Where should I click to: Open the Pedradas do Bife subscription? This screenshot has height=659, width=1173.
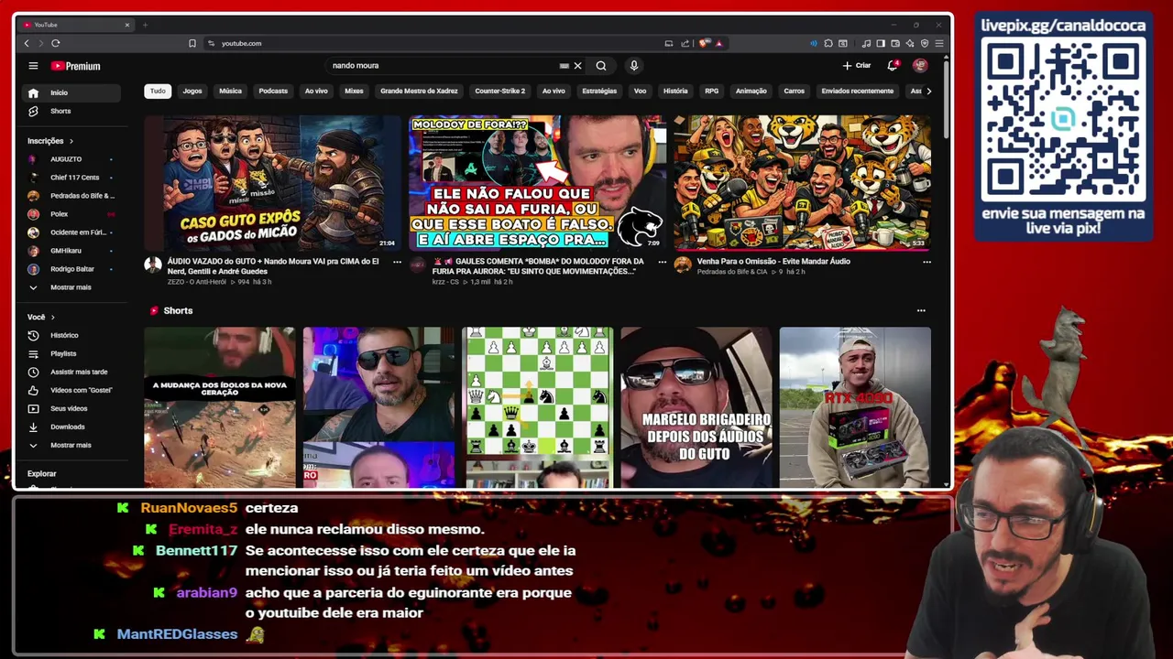[71, 196]
